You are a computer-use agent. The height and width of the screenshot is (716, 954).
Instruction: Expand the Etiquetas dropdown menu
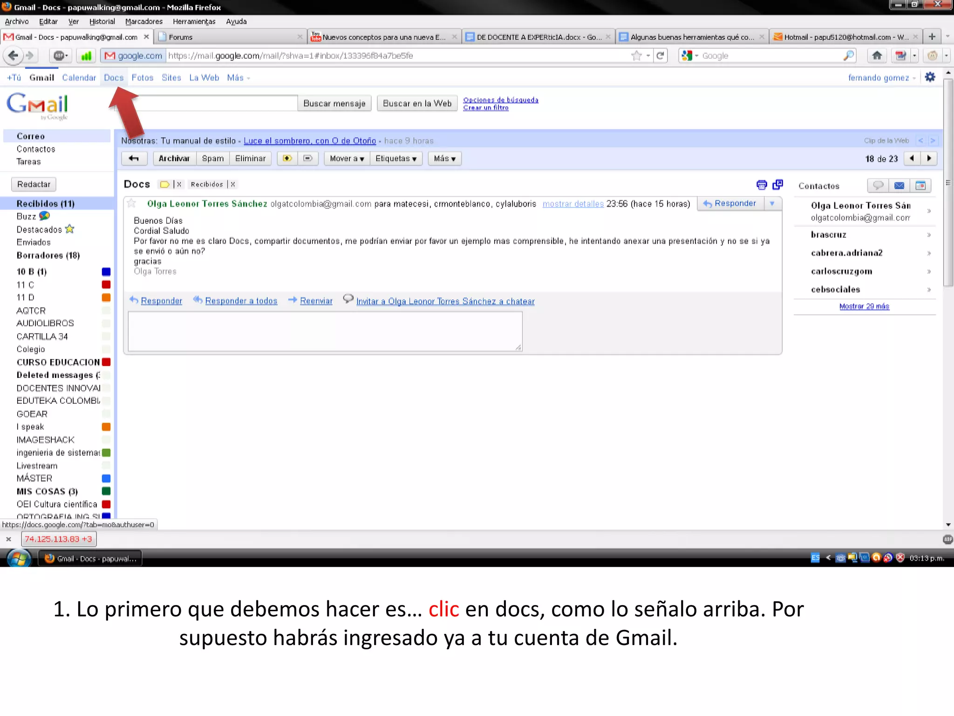point(396,158)
